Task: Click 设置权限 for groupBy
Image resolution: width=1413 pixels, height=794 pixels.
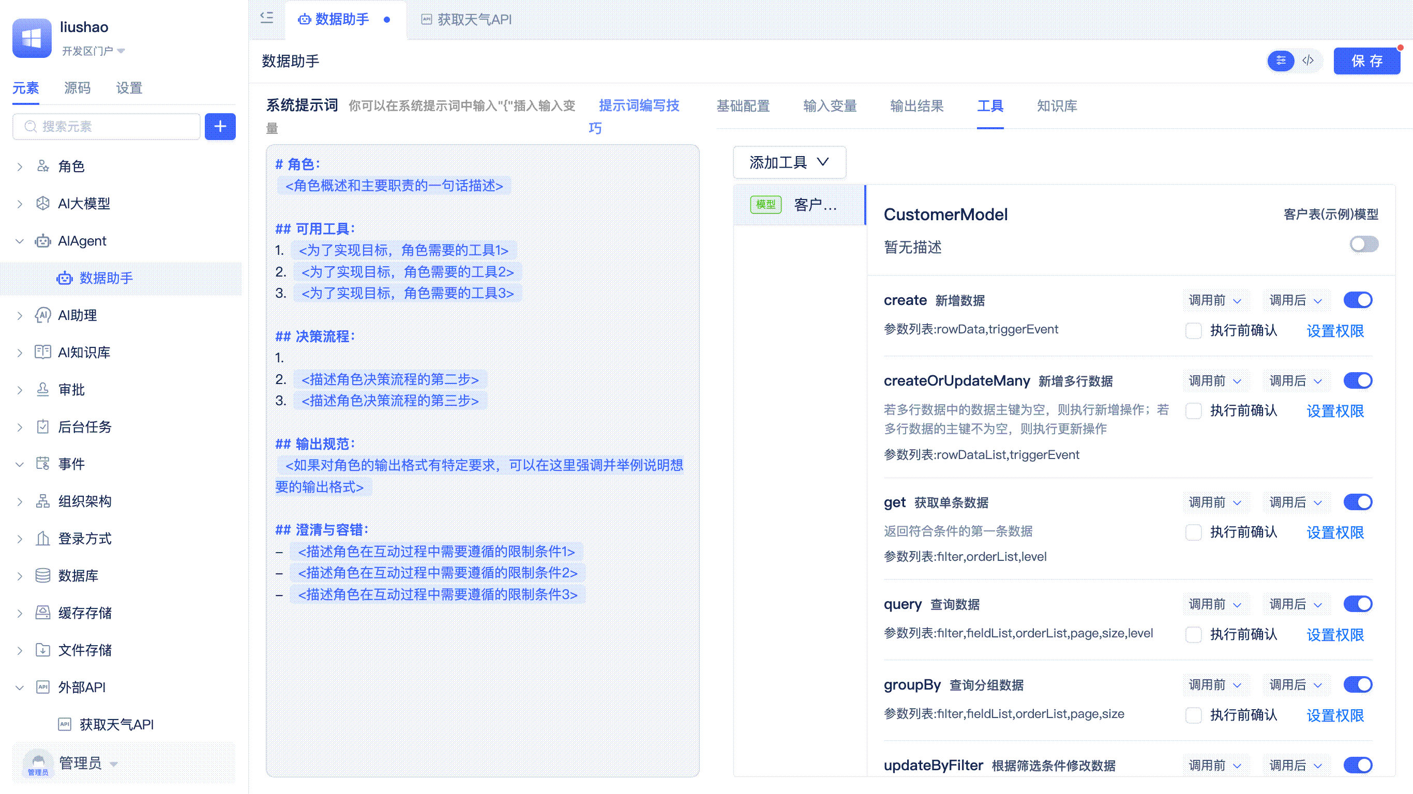Action: tap(1335, 715)
